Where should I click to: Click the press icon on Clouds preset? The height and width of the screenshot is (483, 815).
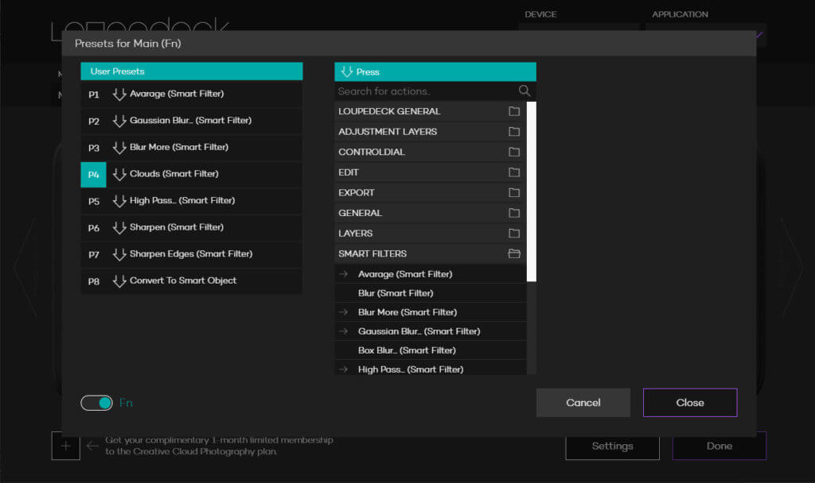click(119, 174)
